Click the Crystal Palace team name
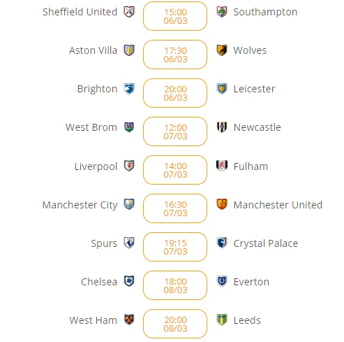This screenshot has width=344, height=342. pyautogui.click(x=266, y=243)
